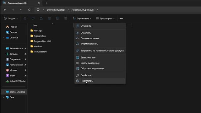Click the forward navigation arrow
201x113 pixels.
coord(13,10)
